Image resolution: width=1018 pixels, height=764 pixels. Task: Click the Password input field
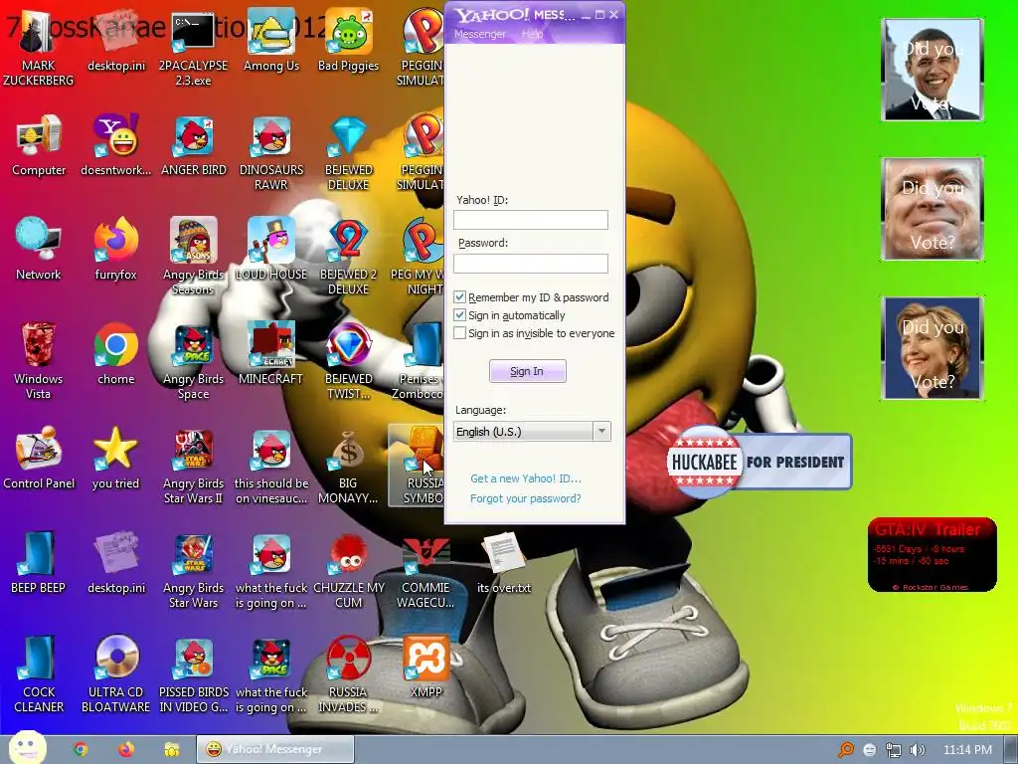531,263
